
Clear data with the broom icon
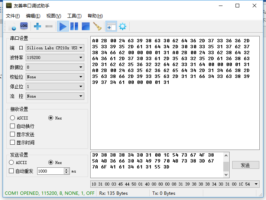97,26
